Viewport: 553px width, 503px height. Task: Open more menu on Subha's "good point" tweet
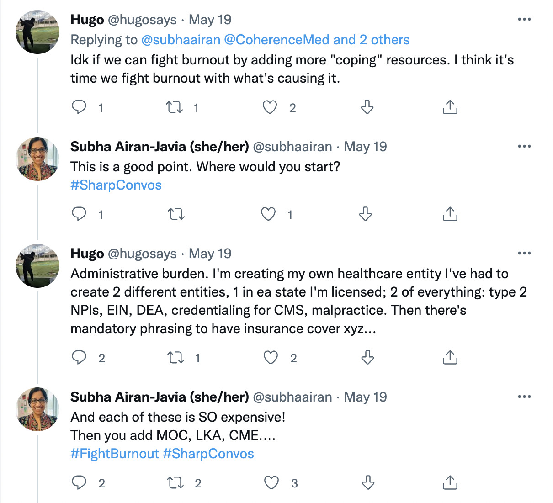click(524, 146)
